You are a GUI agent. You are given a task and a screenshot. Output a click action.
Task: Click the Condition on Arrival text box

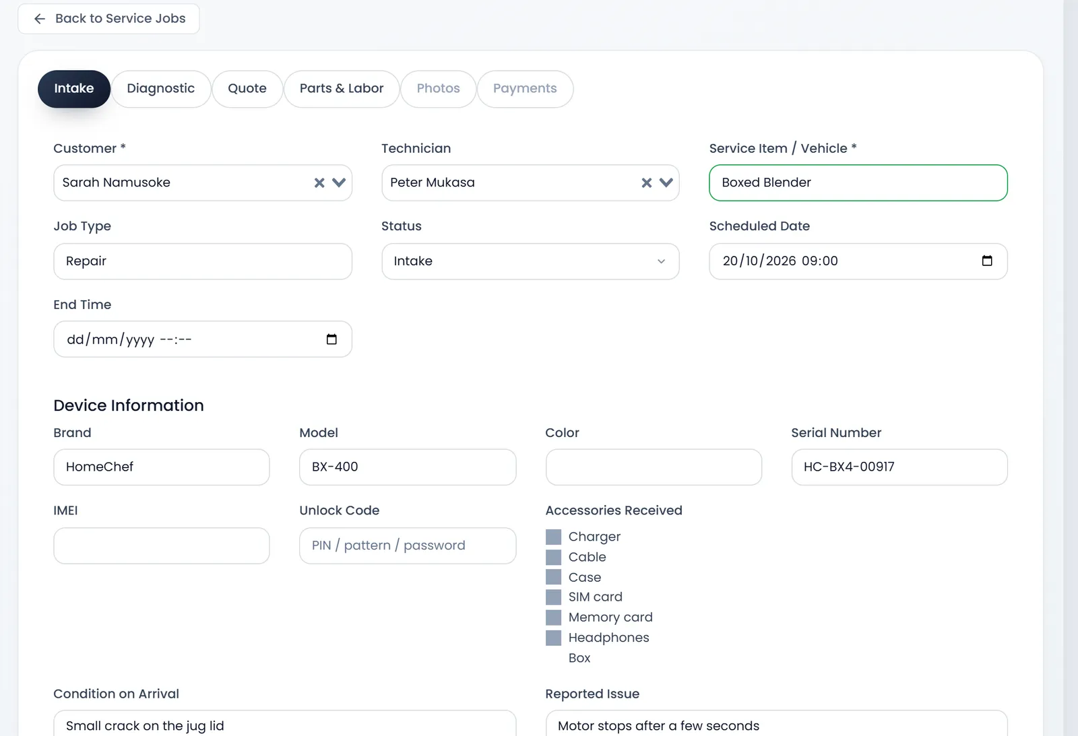click(x=285, y=723)
